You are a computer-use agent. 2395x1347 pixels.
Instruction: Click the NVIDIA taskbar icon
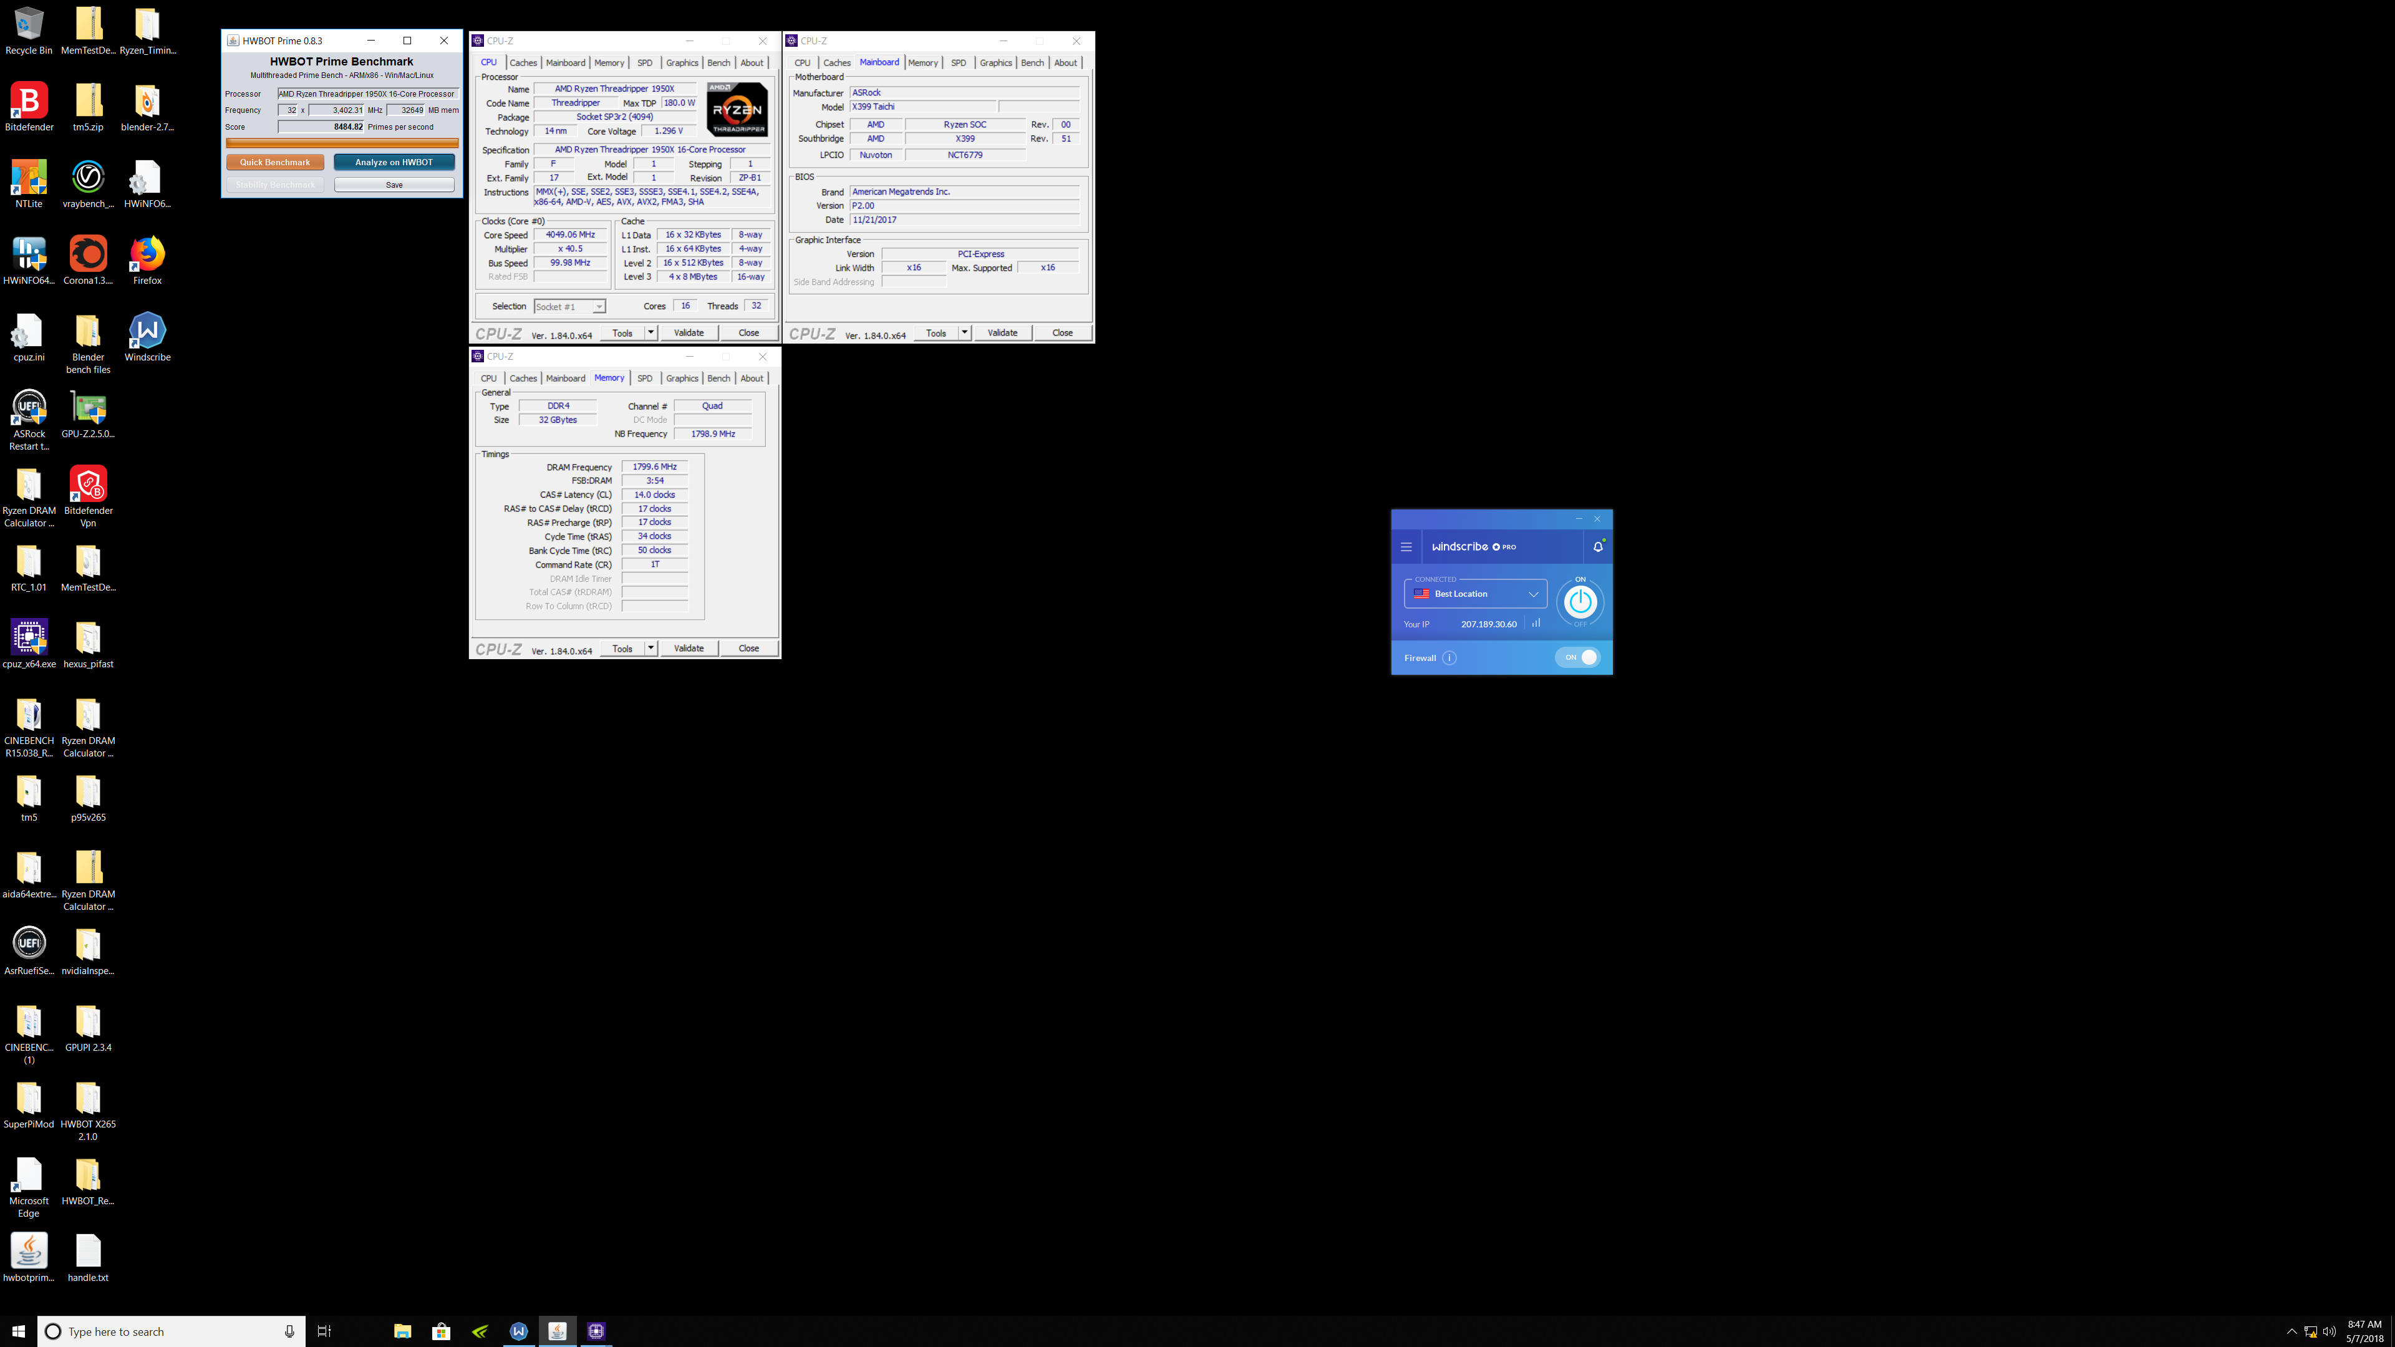480,1331
